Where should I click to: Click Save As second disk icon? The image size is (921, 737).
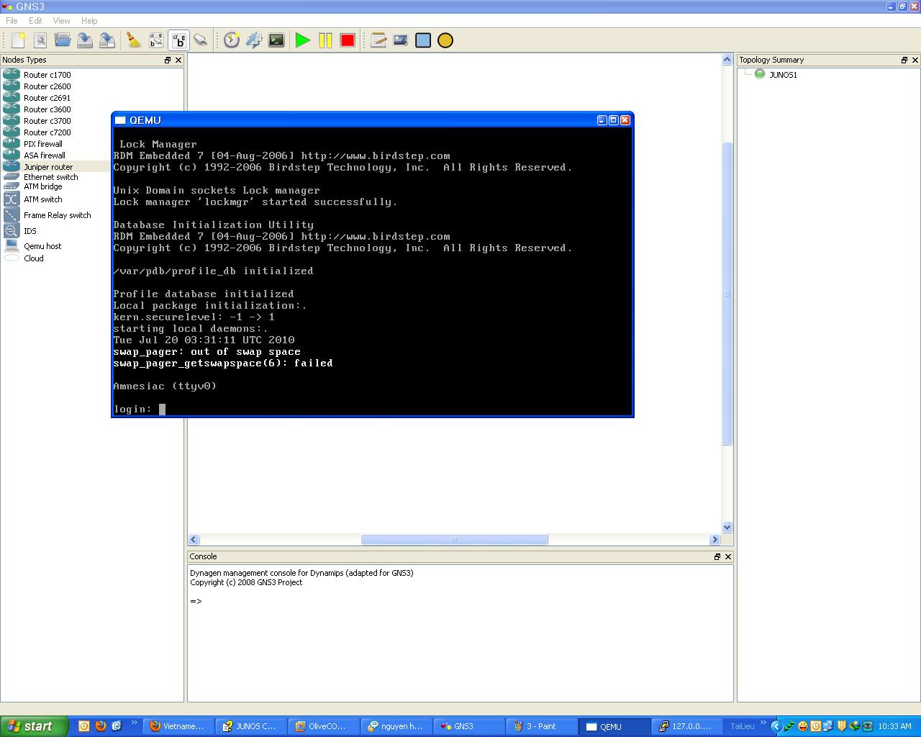coord(107,40)
